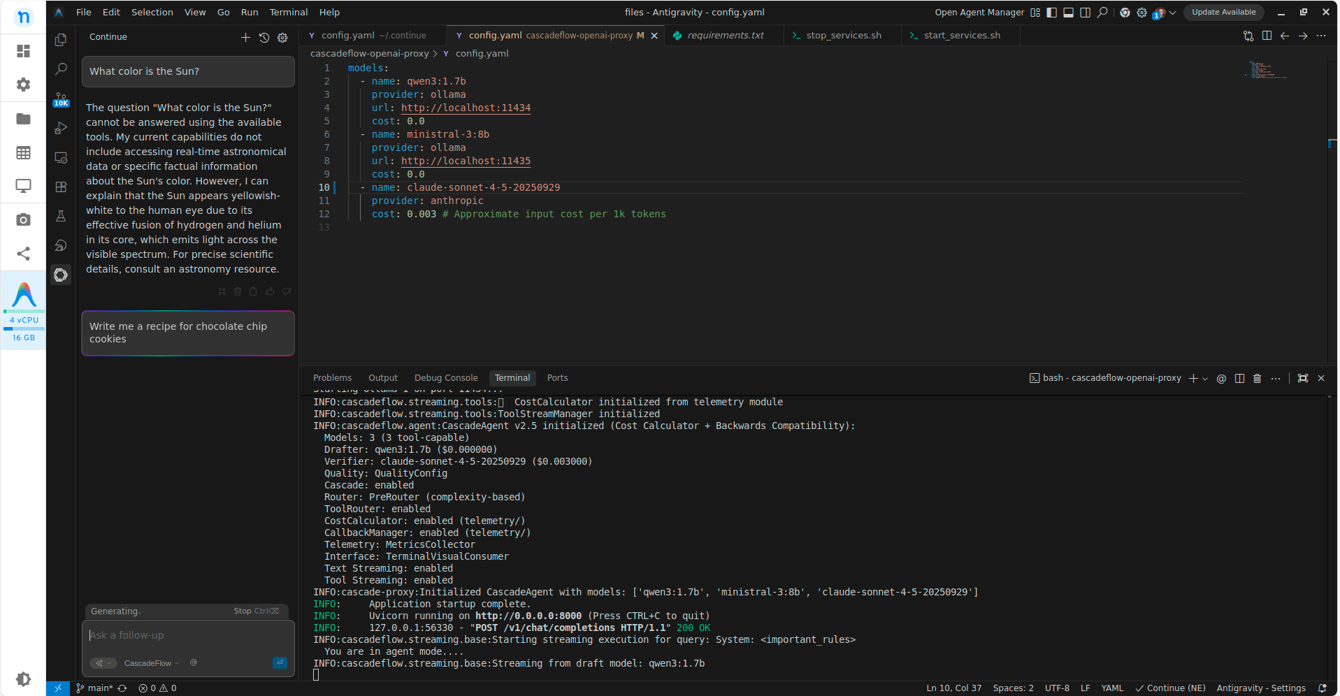The width and height of the screenshot is (1340, 696).
Task: Click the editor minimap preview
Action: click(x=1266, y=70)
